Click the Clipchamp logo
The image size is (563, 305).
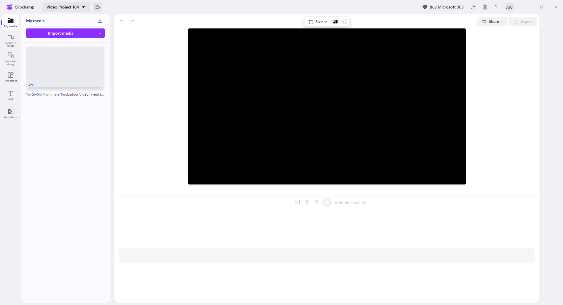[x=21, y=7]
